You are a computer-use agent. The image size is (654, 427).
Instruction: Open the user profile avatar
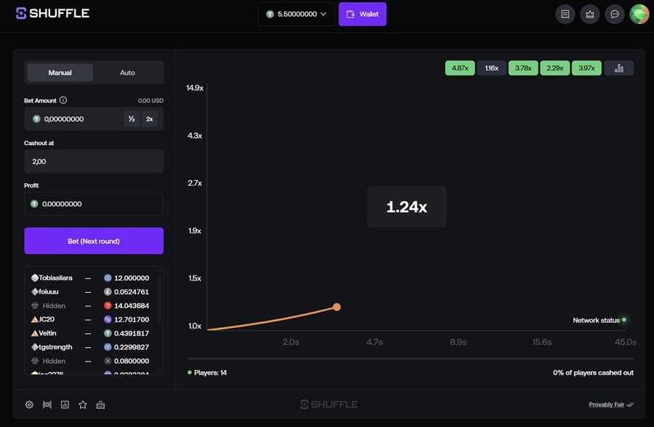639,14
